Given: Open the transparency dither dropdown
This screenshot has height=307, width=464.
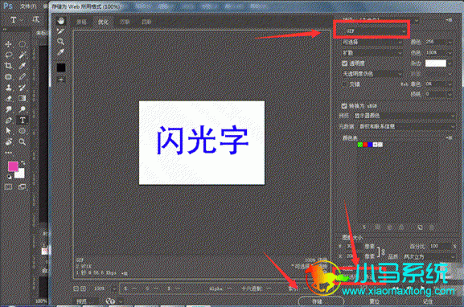Looking at the screenshot, I should coord(372,74).
